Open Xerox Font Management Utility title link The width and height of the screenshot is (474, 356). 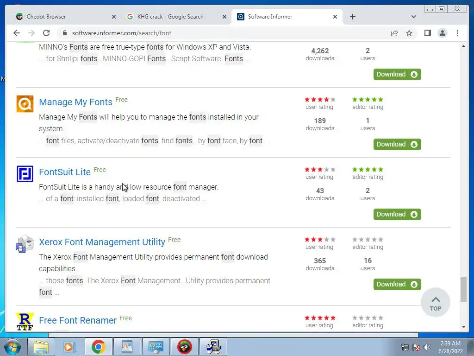tap(102, 242)
